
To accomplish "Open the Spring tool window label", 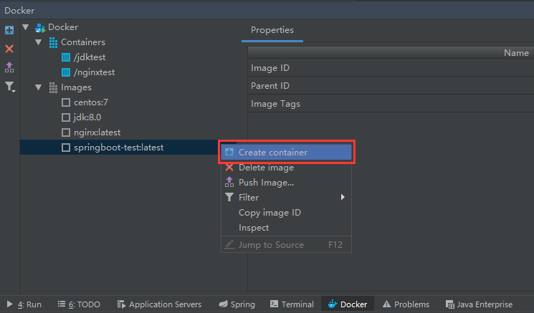I will (243, 304).
